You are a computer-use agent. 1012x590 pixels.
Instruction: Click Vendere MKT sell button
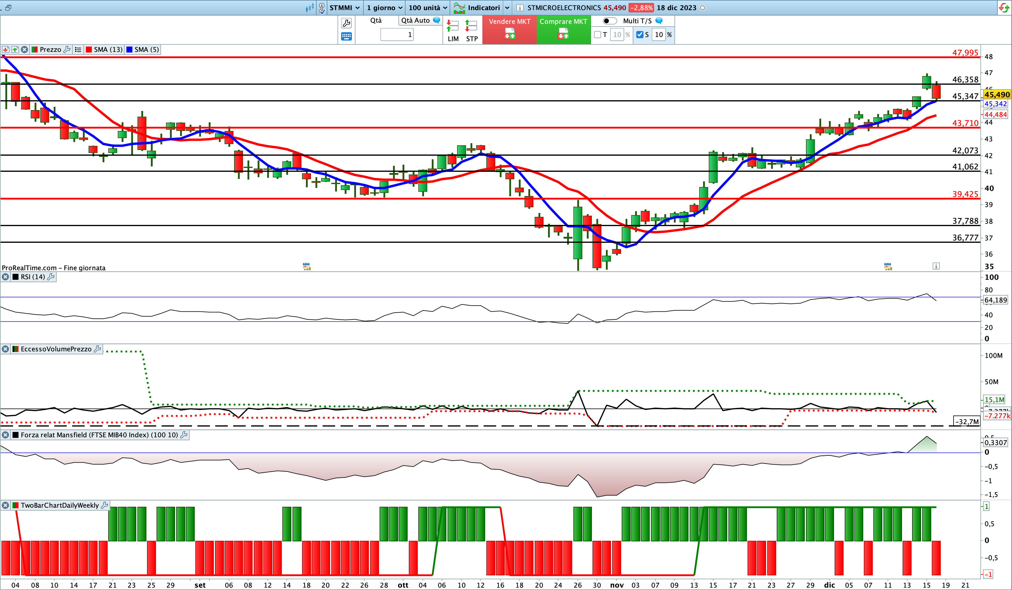click(510, 30)
